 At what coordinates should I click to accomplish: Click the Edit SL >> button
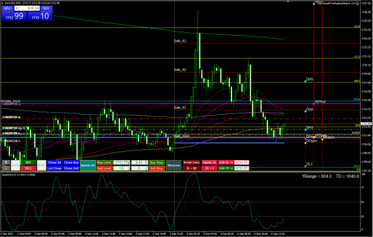click(226, 162)
